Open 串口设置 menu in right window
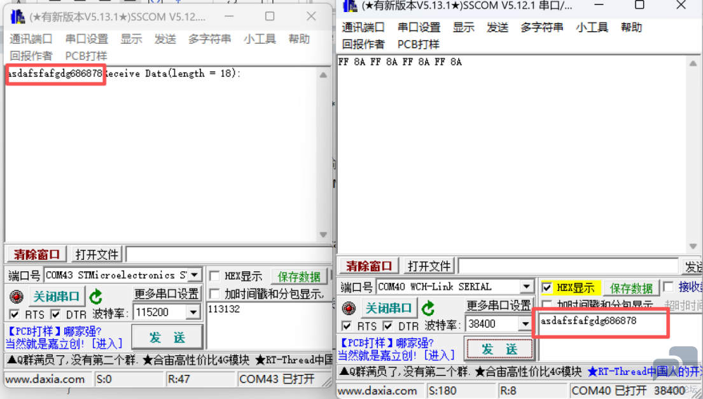Screen dimensions: 703x399 419,27
